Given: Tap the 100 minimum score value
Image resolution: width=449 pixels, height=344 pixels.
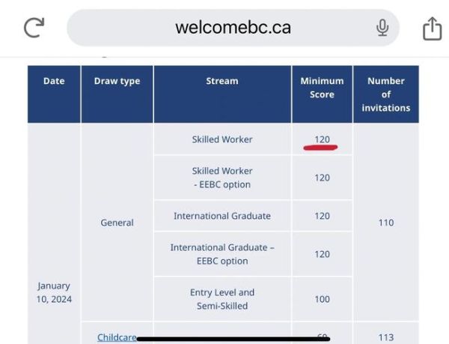Looking at the screenshot, I should 322,299.
